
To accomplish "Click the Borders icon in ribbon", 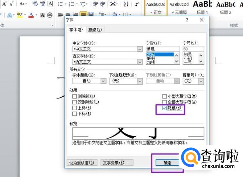I will [x=125, y=15].
